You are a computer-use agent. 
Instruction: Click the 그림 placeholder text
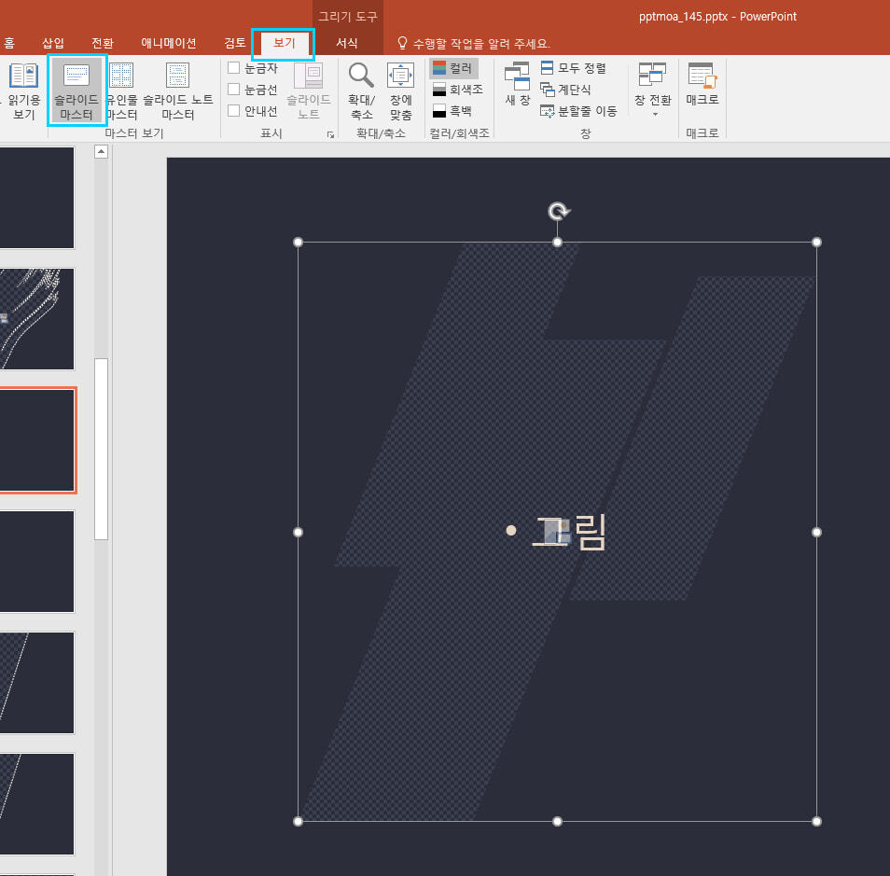[569, 532]
